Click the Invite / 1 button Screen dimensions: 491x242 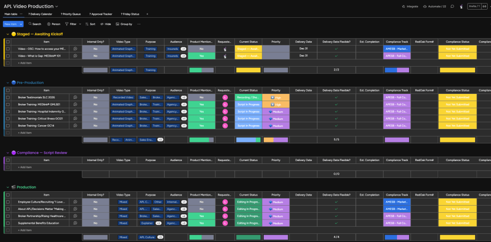pyautogui.click(x=474, y=6)
